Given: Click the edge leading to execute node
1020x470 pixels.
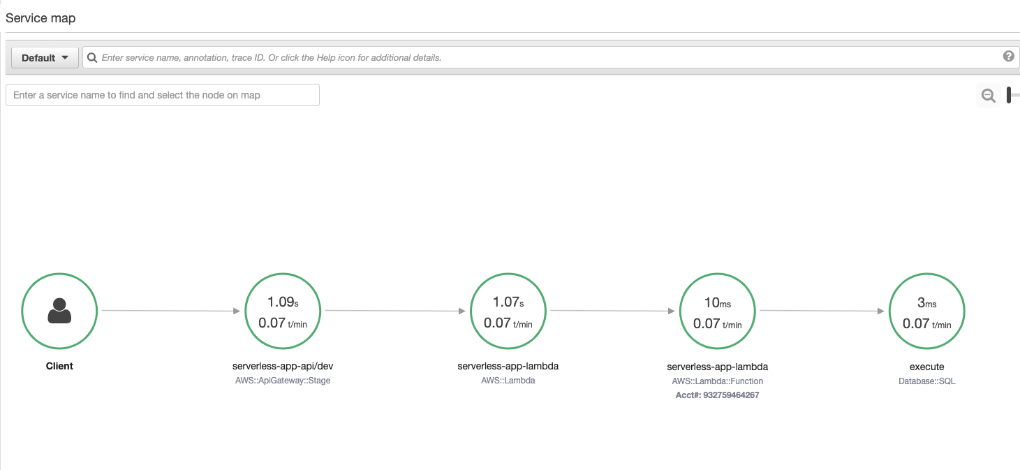Looking at the screenshot, I should click(822, 311).
